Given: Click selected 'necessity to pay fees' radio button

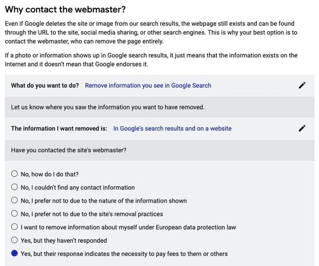Looking at the screenshot, I should point(14,254).
